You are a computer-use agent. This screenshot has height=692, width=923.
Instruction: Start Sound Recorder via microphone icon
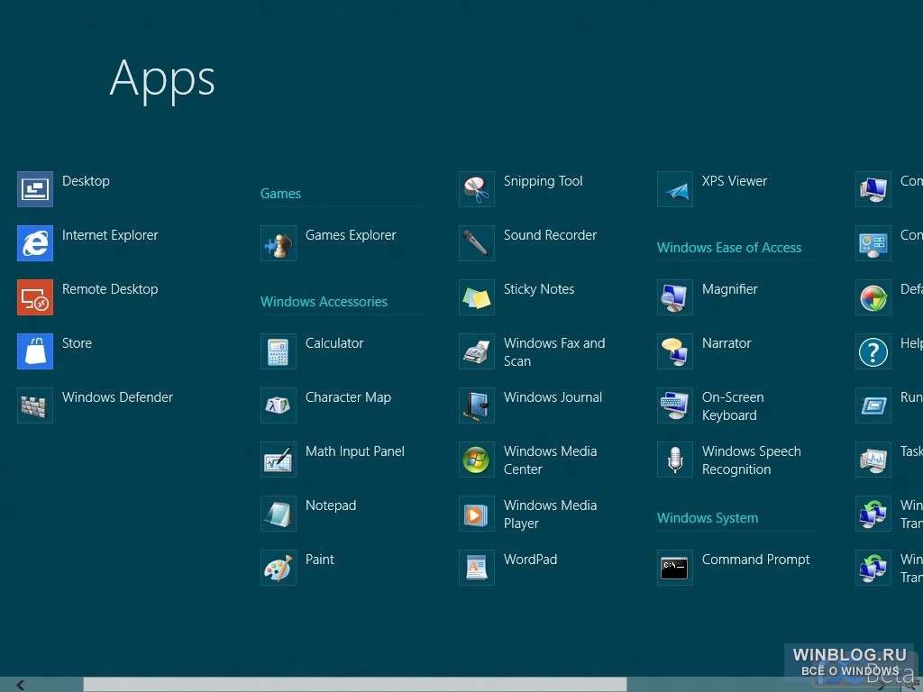click(x=477, y=243)
